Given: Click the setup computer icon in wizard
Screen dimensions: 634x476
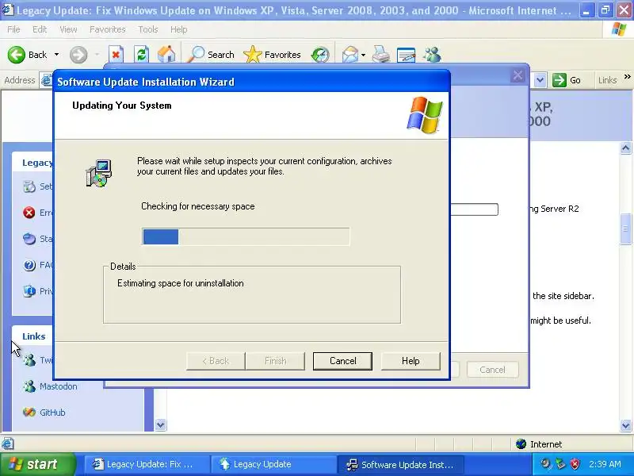Looking at the screenshot, I should pyautogui.click(x=98, y=173).
